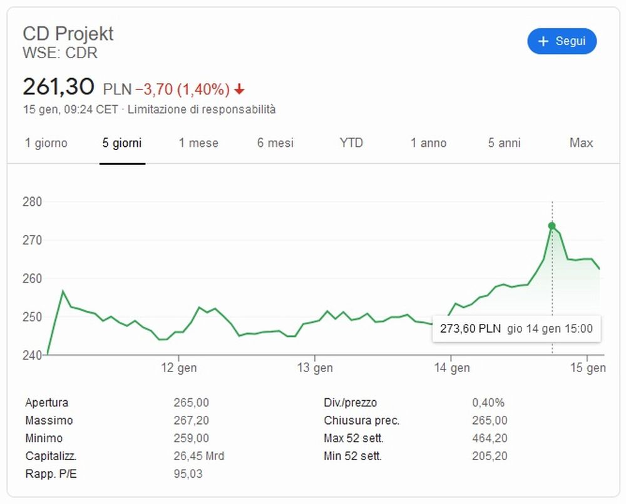Screen dimensions: 626x504
Task: Click the Rapp. P/E value 95,03
Action: click(188, 474)
